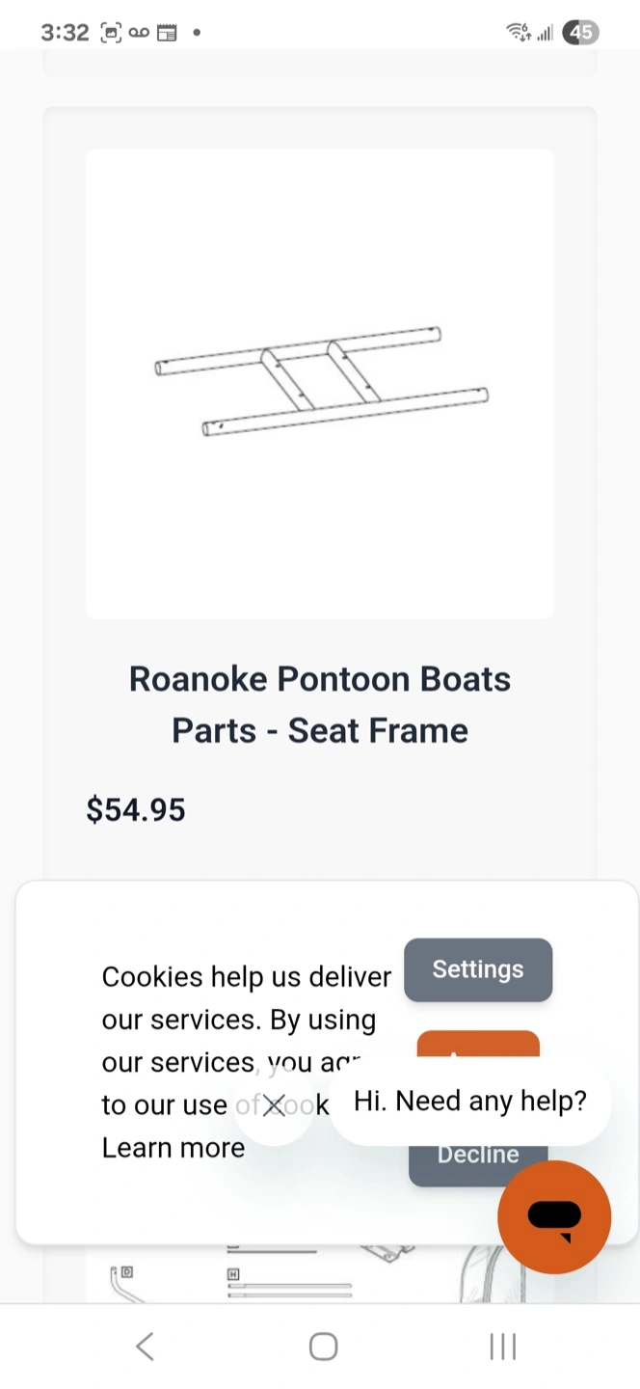Follow the Learn more cookie link
This screenshot has width=640, height=1389.
[173, 1148]
